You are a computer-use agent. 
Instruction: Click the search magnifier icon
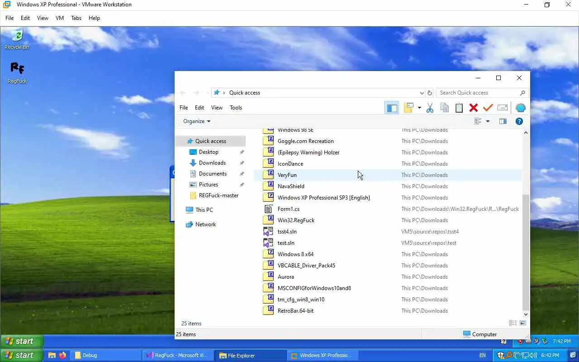click(x=522, y=93)
